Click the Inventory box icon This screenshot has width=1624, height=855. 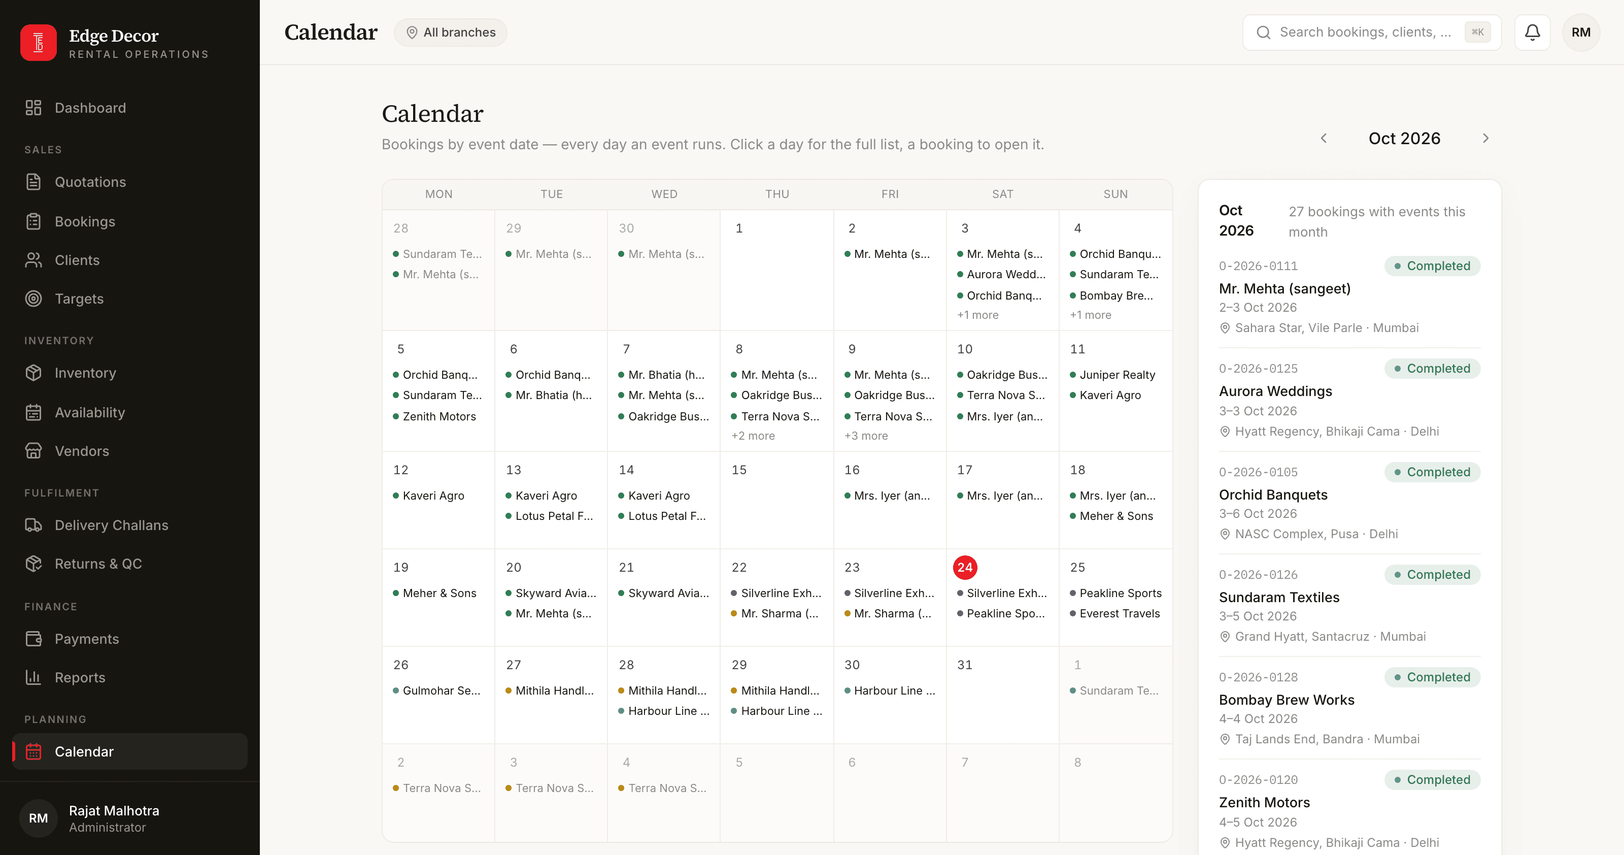(33, 373)
